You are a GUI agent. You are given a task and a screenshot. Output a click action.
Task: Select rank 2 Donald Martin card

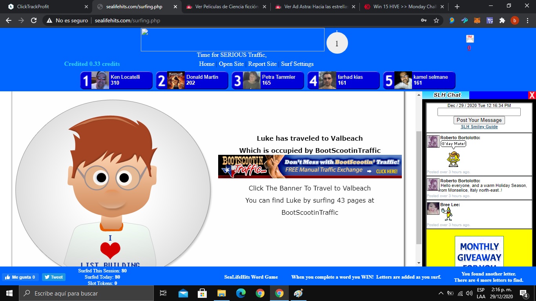192,80
